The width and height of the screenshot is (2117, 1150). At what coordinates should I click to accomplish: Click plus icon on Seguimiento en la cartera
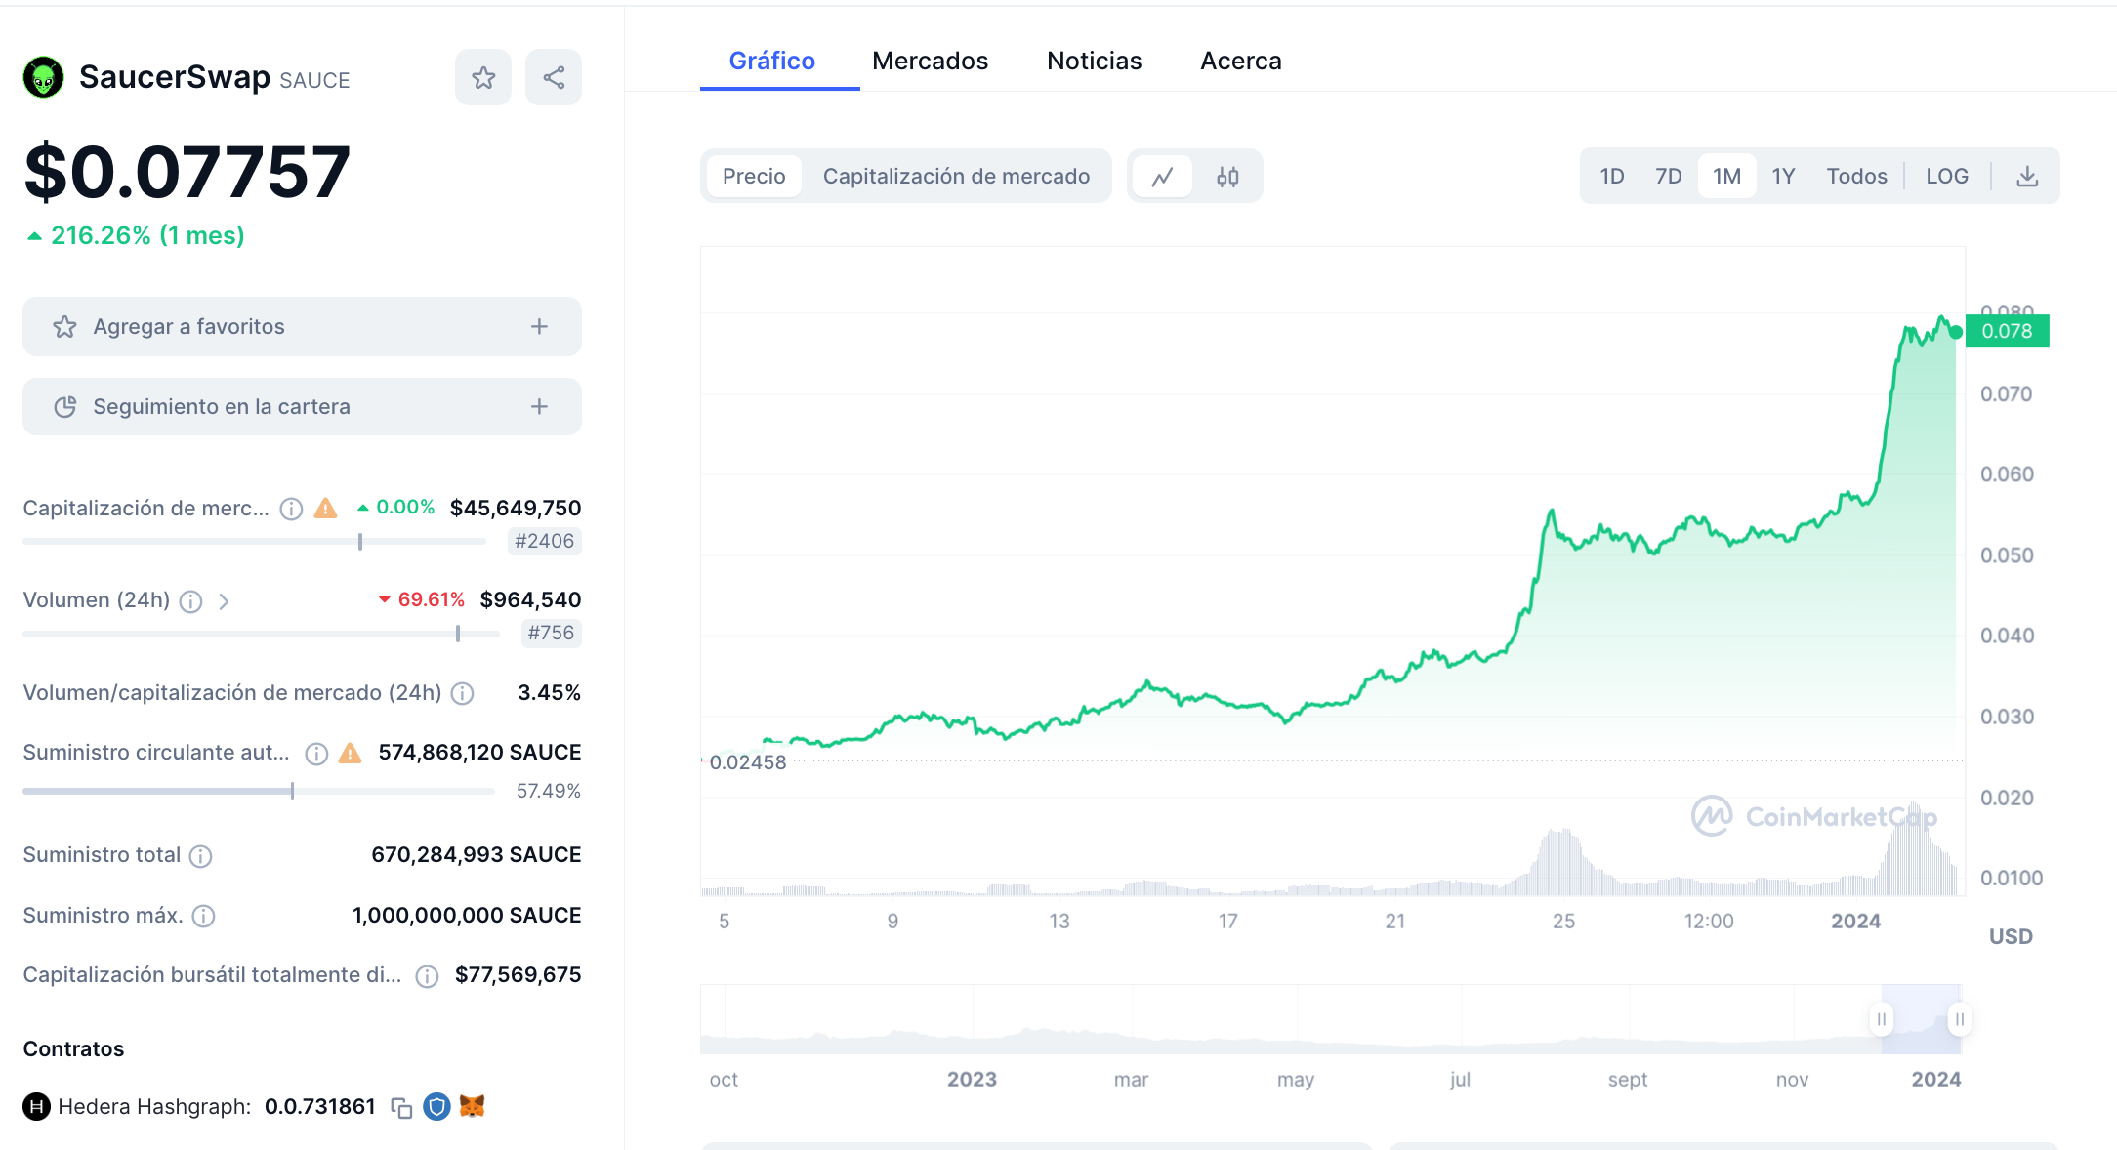coord(539,407)
